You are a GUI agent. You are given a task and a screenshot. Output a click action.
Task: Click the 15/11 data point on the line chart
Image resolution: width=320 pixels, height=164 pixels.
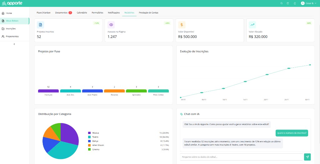tap(245, 82)
